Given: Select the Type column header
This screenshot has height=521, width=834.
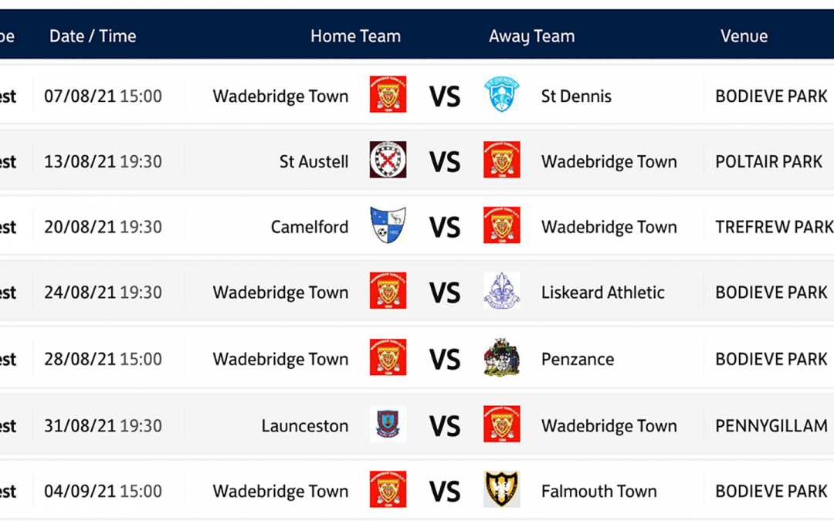Looking at the screenshot, I should pyautogui.click(x=6, y=36).
